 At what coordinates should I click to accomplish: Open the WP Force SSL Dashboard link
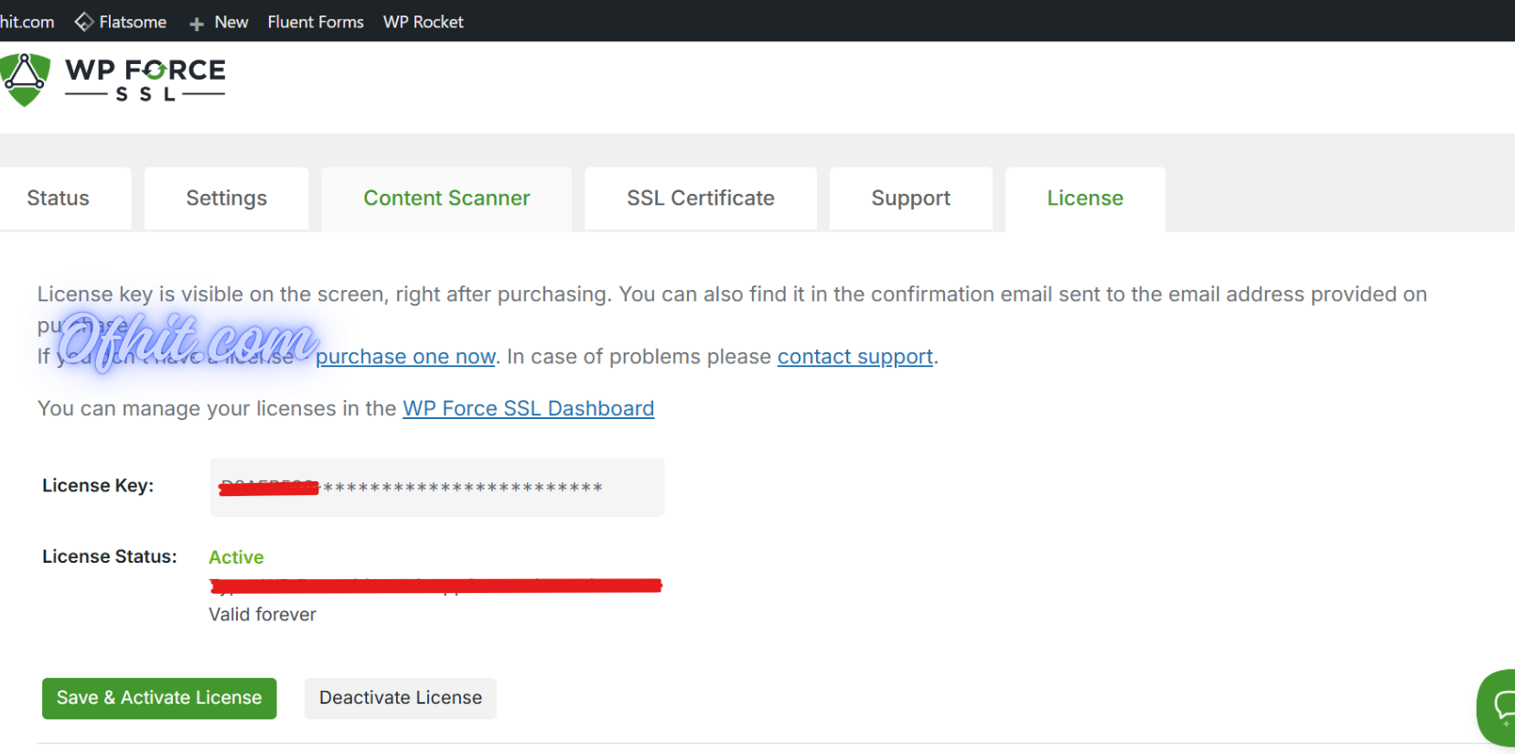pyautogui.click(x=528, y=409)
